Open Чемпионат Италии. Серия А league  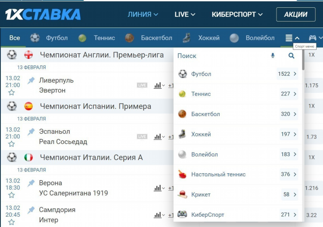point(91,157)
